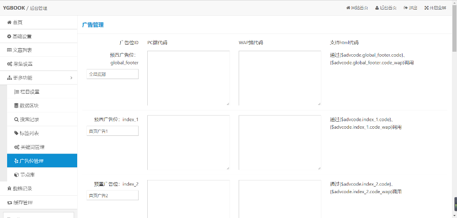
Task: Click the WAP code textarea for index_2
Action: tap(280, 199)
